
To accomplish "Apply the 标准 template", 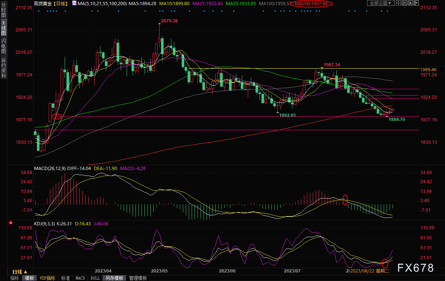I will tap(65, 278).
